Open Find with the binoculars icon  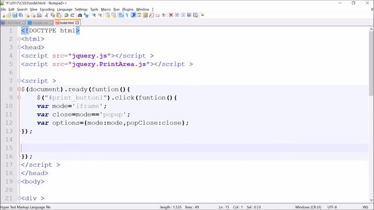click(80, 15)
